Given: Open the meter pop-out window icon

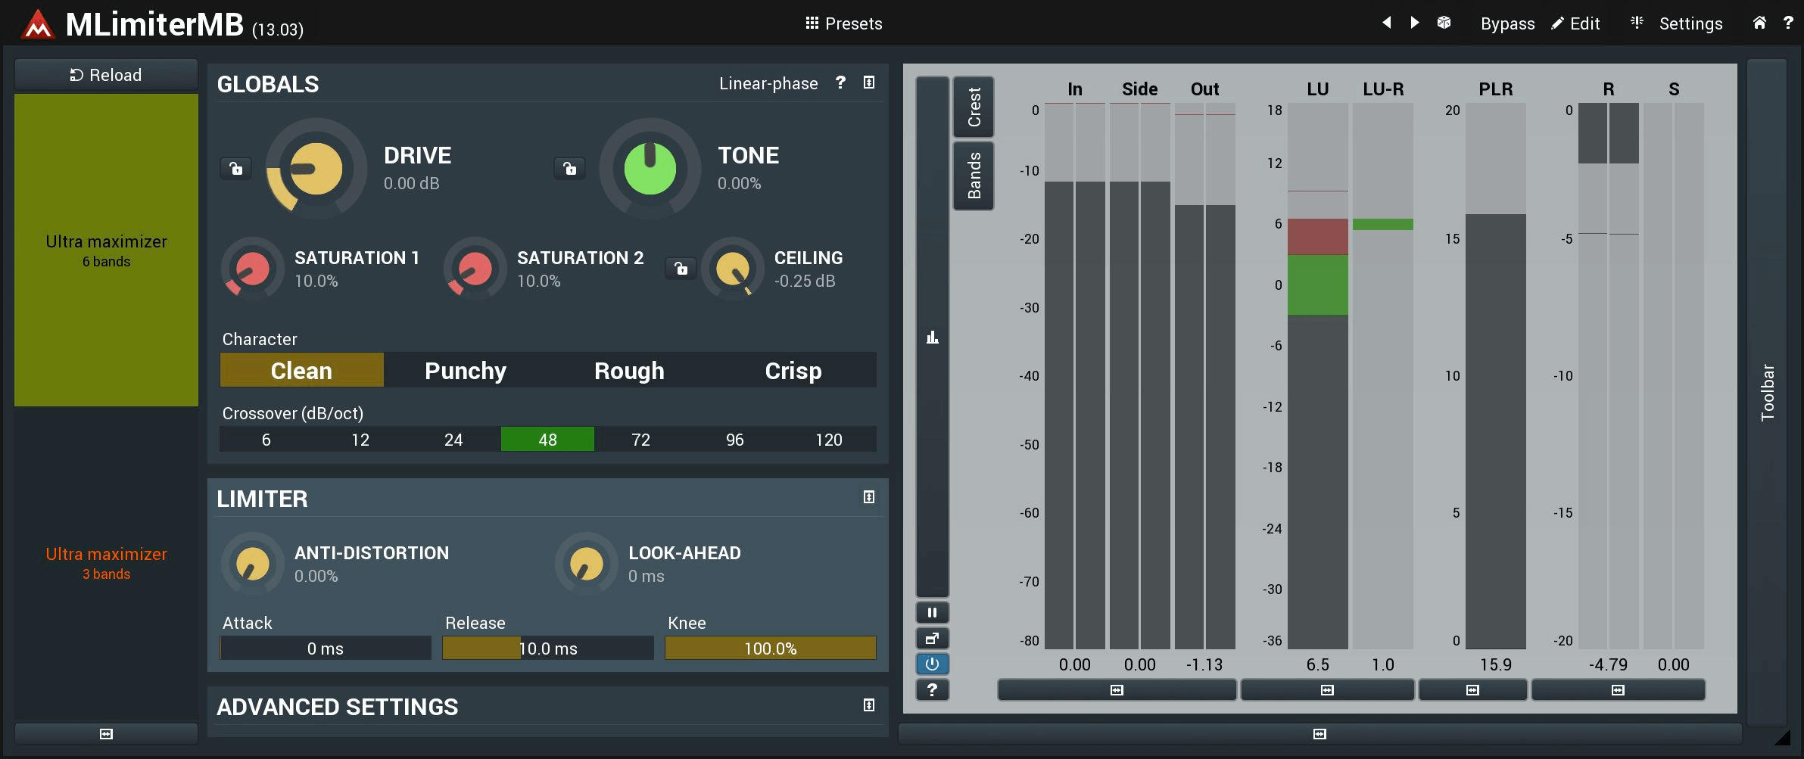Looking at the screenshot, I should pyautogui.click(x=932, y=638).
